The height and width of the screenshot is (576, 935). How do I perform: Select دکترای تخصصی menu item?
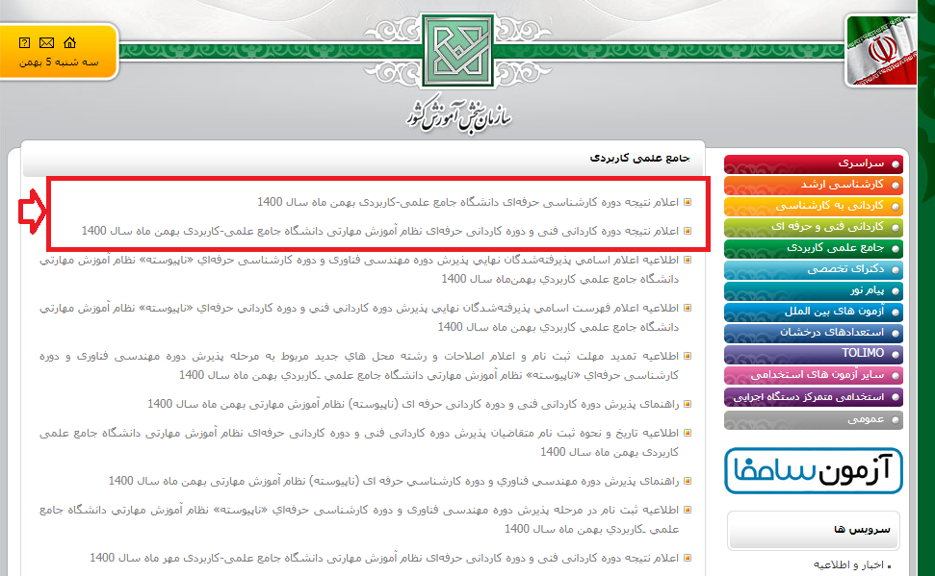(814, 269)
